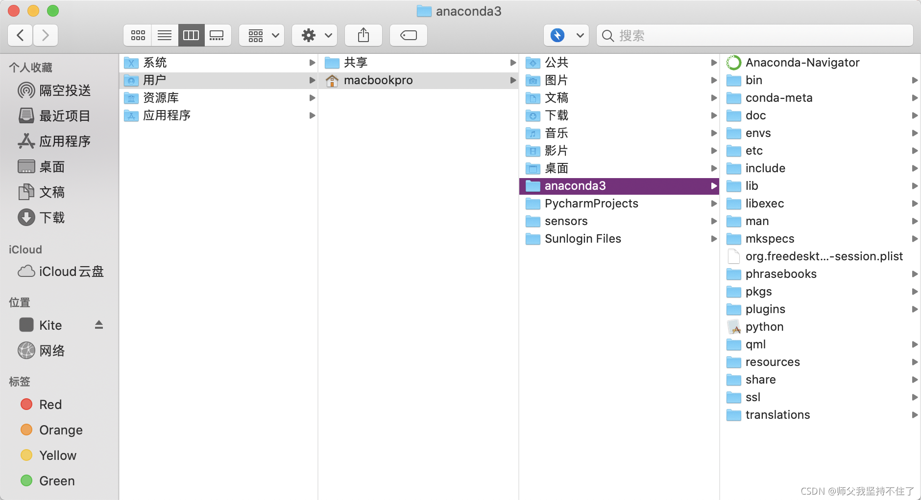Open 应用程序 in the sidebar

pyautogui.click(x=59, y=141)
